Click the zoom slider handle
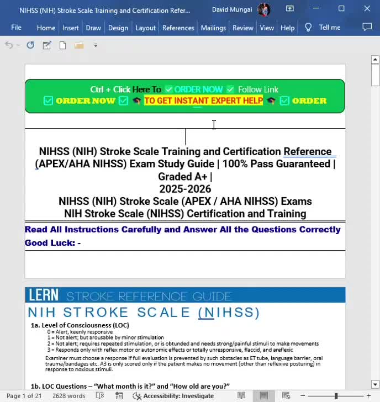The width and height of the screenshot is (380, 402). coord(336,396)
